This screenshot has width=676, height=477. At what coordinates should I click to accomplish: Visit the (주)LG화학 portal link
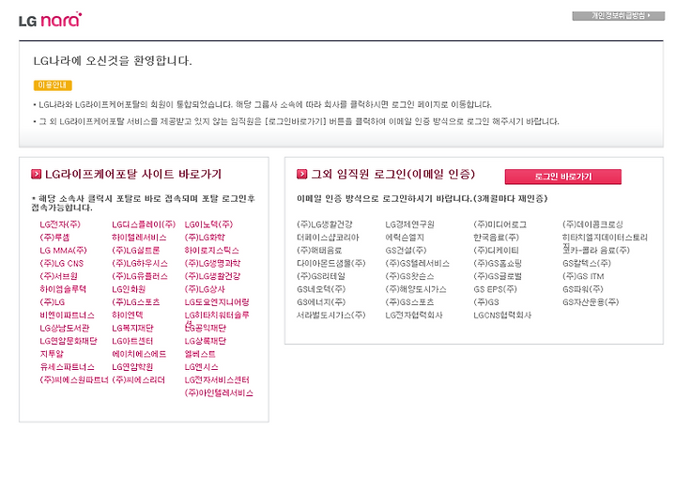[x=205, y=238]
